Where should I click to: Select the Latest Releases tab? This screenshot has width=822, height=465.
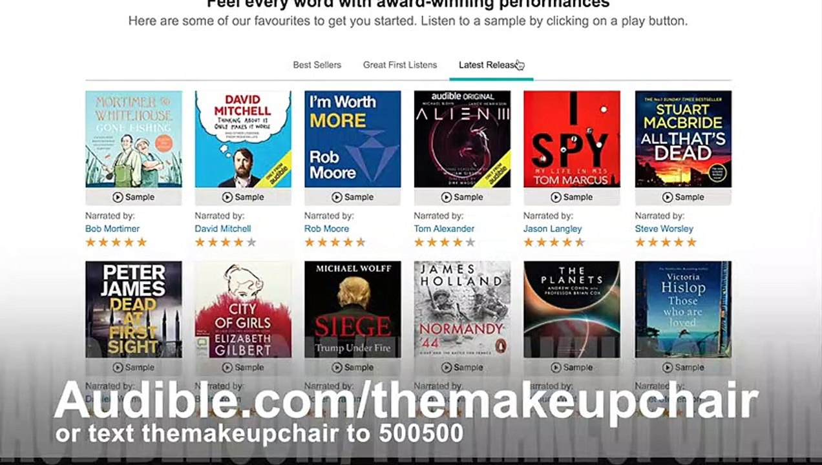pos(490,65)
